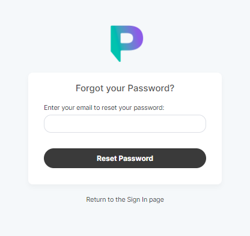Click "reset your password:" in the label
This screenshot has height=236, width=250.
[x=133, y=107]
